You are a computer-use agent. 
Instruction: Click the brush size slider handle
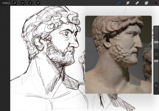coord(156,42)
